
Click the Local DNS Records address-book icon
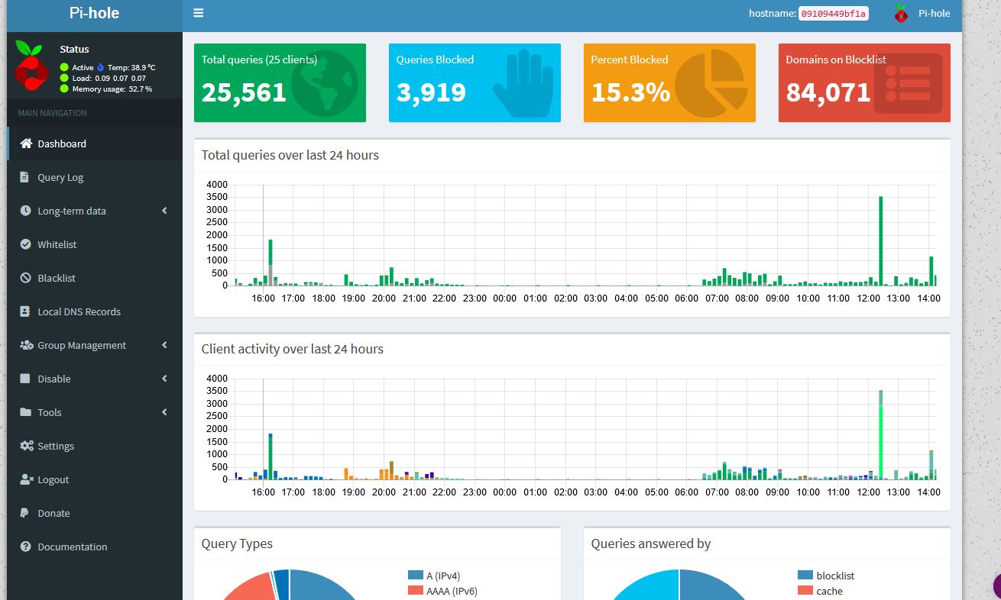25,311
